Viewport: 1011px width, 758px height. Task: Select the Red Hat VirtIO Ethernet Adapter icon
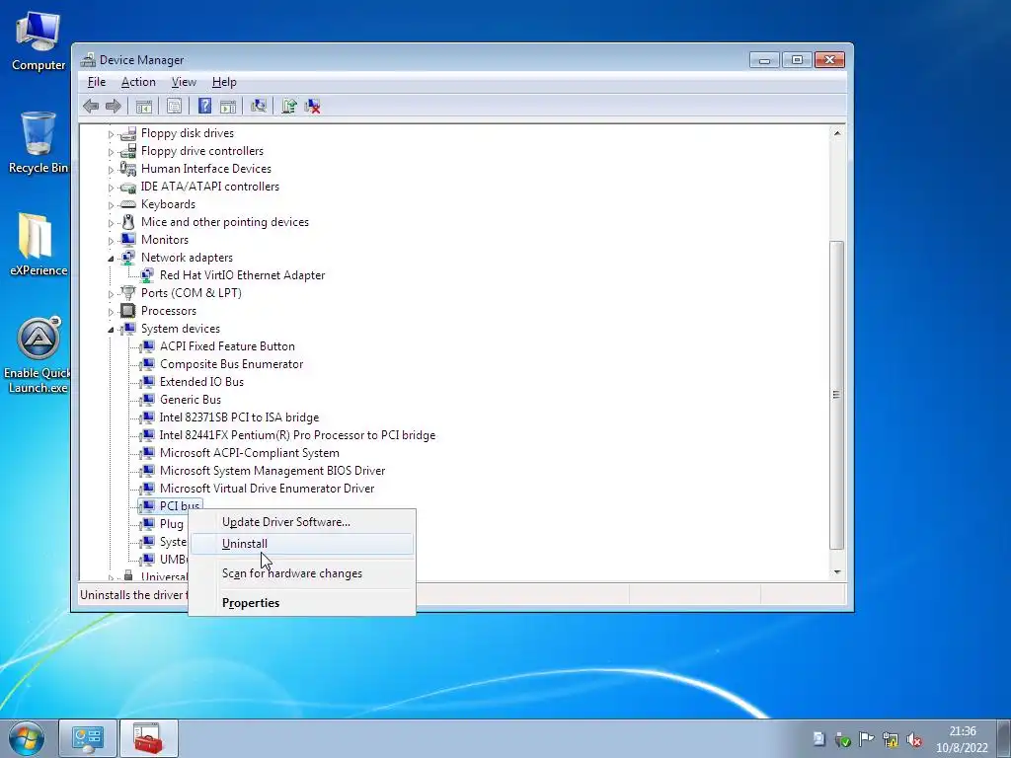pyautogui.click(x=147, y=275)
